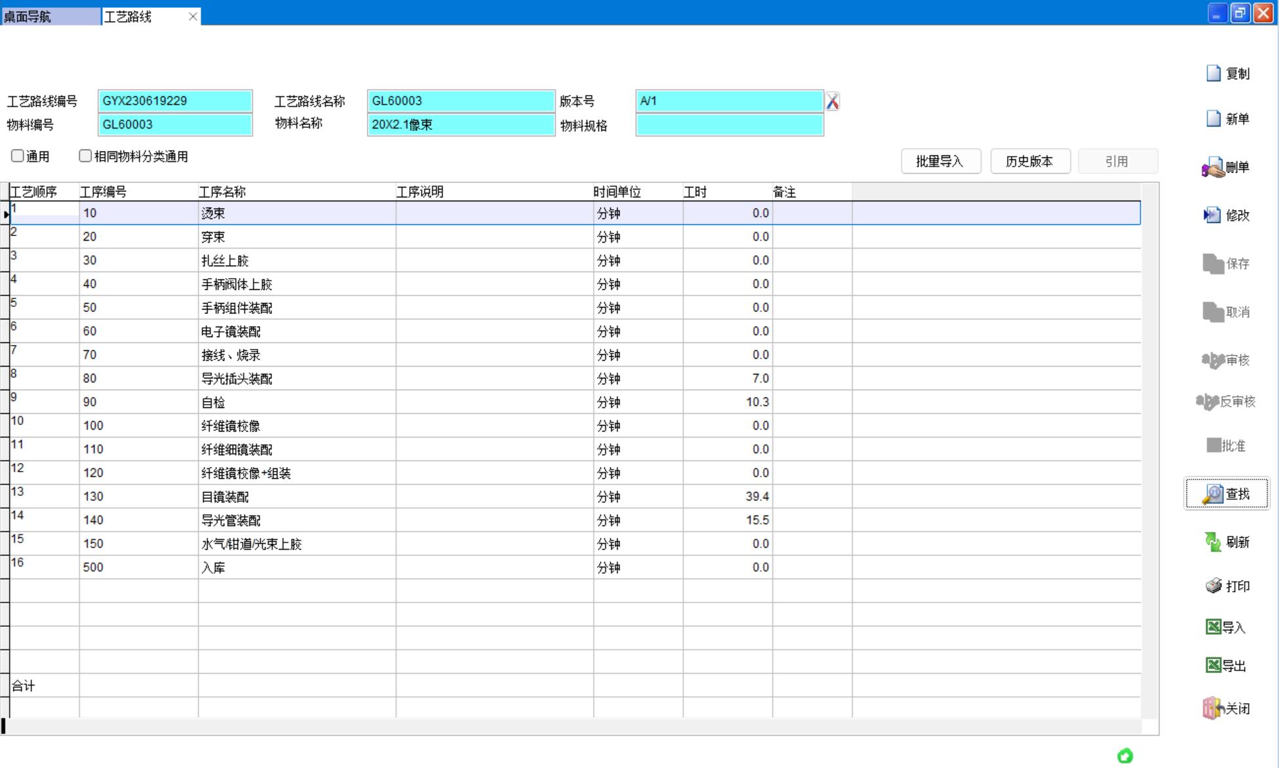Click the 工艺路线编号 input field
Image resolution: width=1279 pixels, height=768 pixels.
175,101
